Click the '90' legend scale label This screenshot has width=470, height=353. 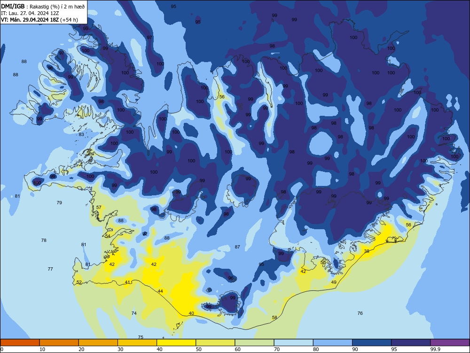point(355,349)
